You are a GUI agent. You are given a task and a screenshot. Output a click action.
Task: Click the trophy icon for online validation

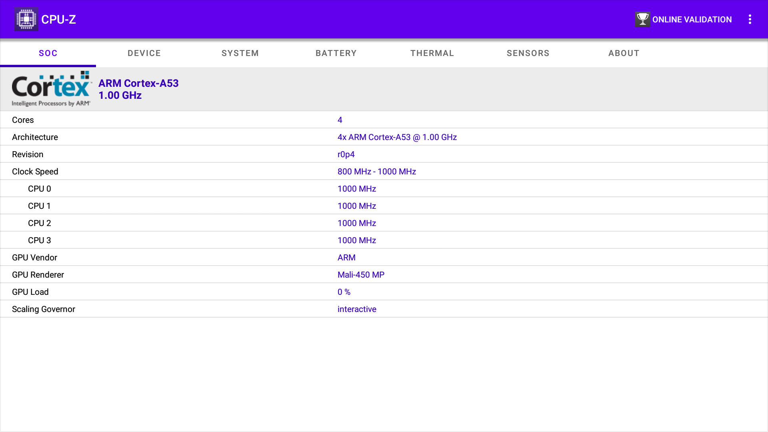point(642,19)
